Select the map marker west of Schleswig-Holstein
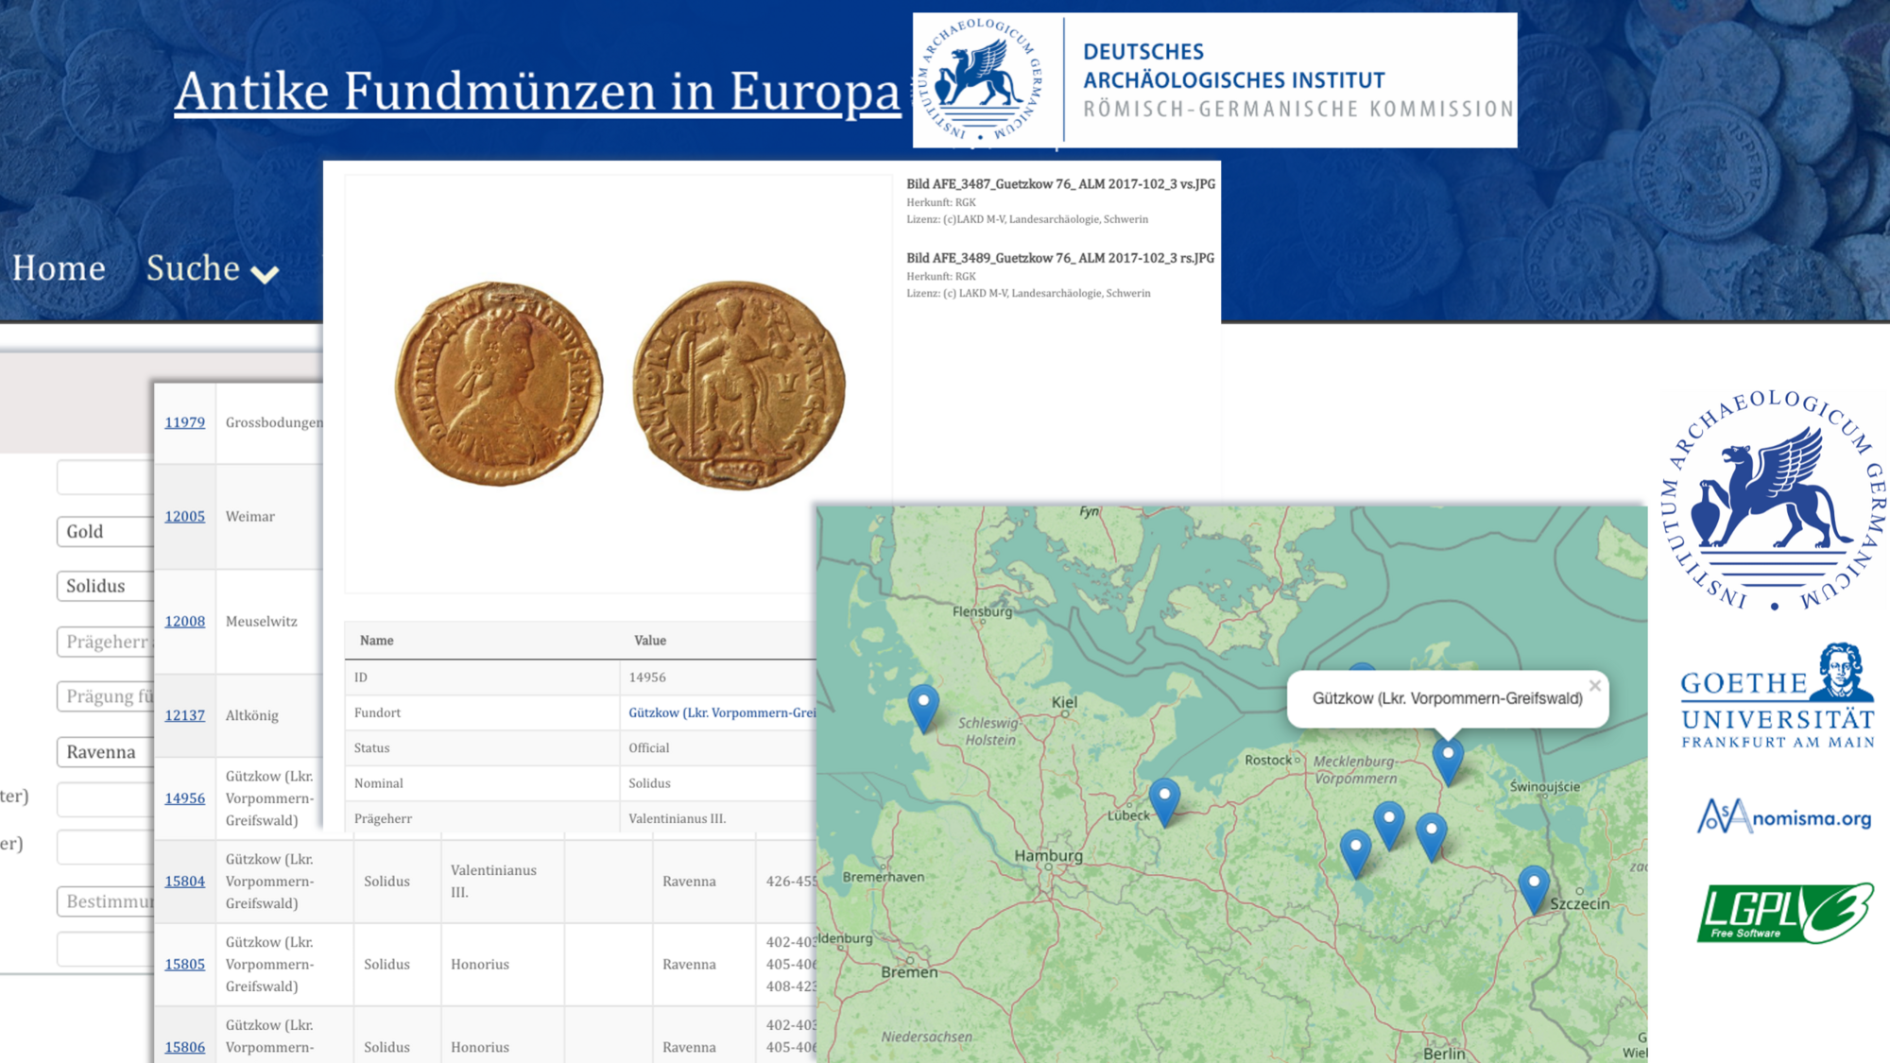The width and height of the screenshot is (1890, 1063). (x=923, y=709)
